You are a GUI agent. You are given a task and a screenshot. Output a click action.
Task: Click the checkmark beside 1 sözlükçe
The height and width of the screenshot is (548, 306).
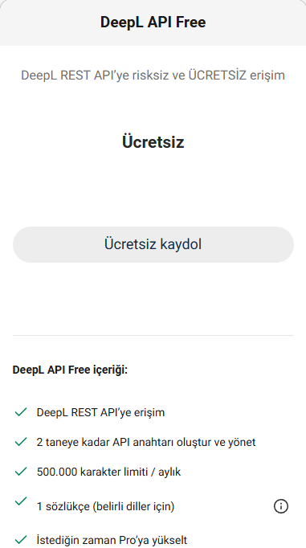coord(21,501)
